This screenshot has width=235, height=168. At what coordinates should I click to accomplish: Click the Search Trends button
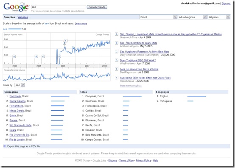[97, 7]
